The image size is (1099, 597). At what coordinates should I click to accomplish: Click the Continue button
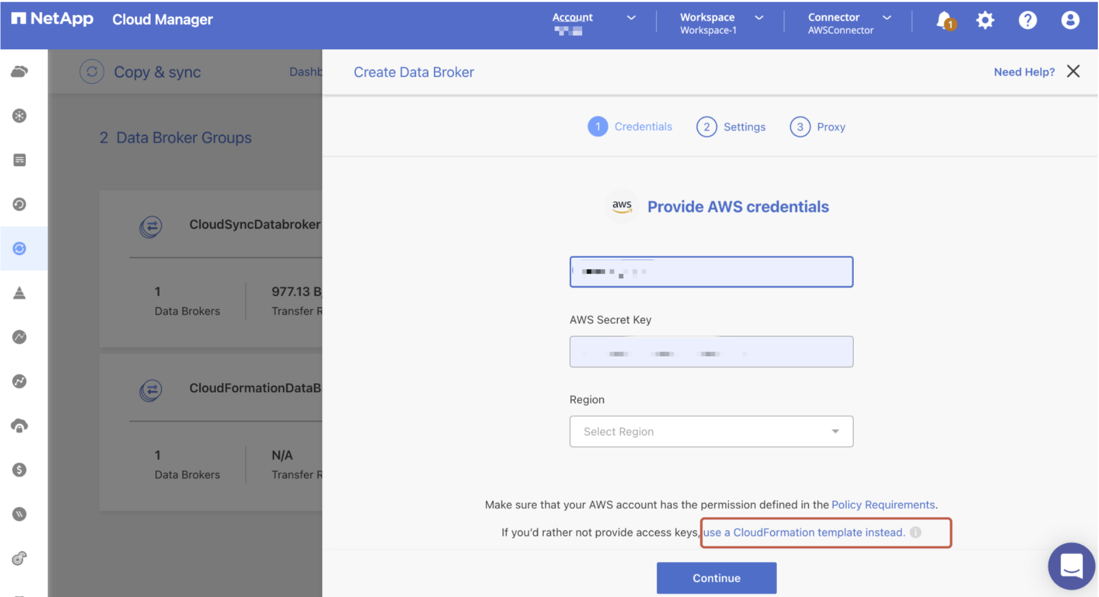716,578
